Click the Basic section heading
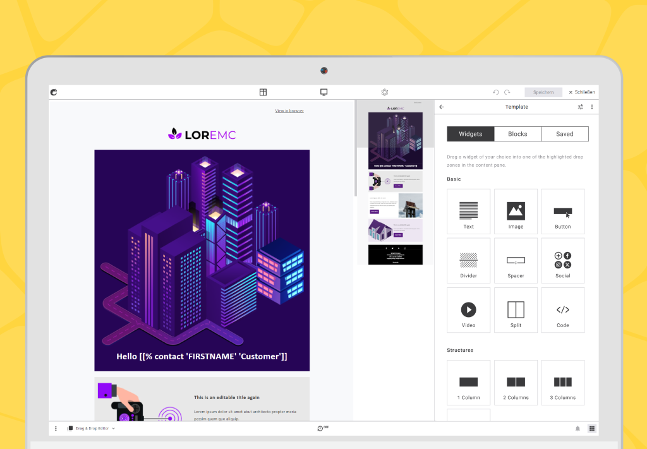The image size is (647, 449). pos(454,179)
